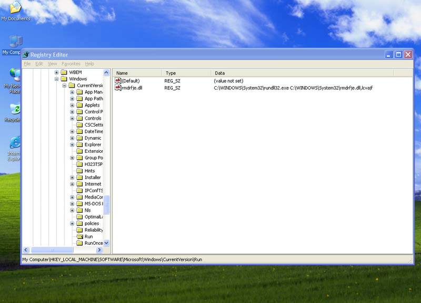Click the rmdrfje.dll string value icon

pos(118,88)
